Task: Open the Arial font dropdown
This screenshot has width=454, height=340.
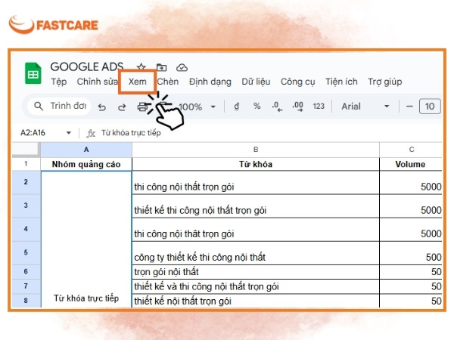Action: (x=365, y=107)
